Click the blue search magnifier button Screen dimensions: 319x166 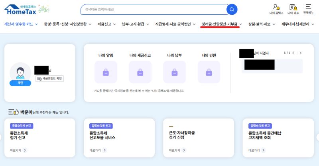click(232, 9)
